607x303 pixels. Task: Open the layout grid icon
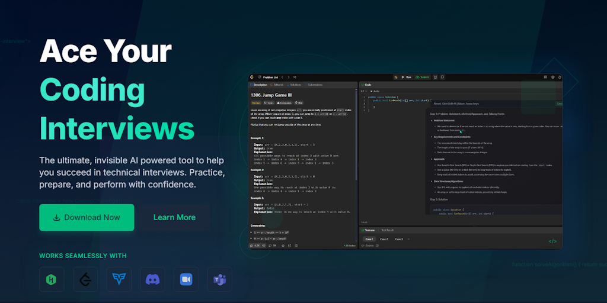click(545, 77)
